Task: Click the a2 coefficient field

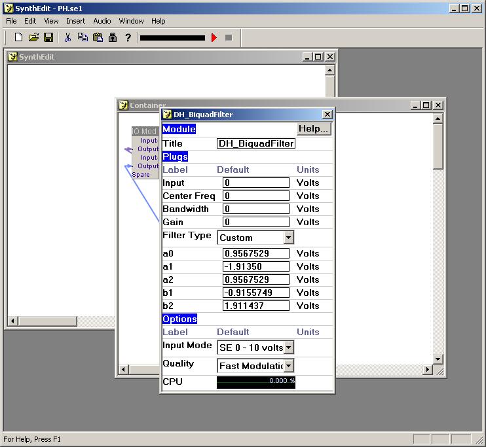Action: tap(255, 279)
